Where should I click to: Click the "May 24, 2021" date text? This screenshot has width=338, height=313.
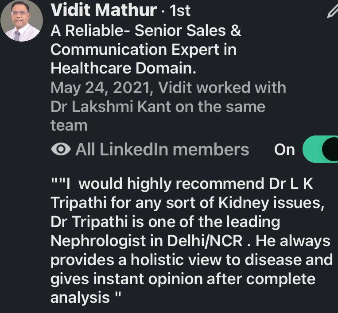[x=101, y=87]
